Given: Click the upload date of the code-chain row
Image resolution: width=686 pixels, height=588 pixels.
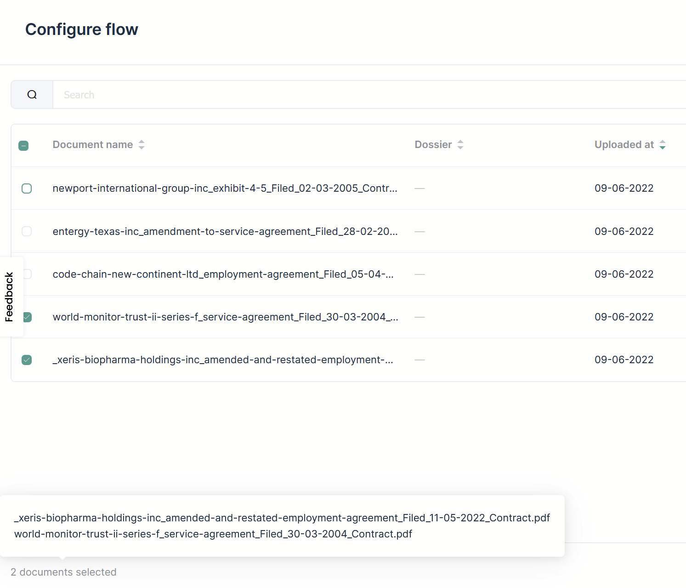Looking at the screenshot, I should (624, 274).
